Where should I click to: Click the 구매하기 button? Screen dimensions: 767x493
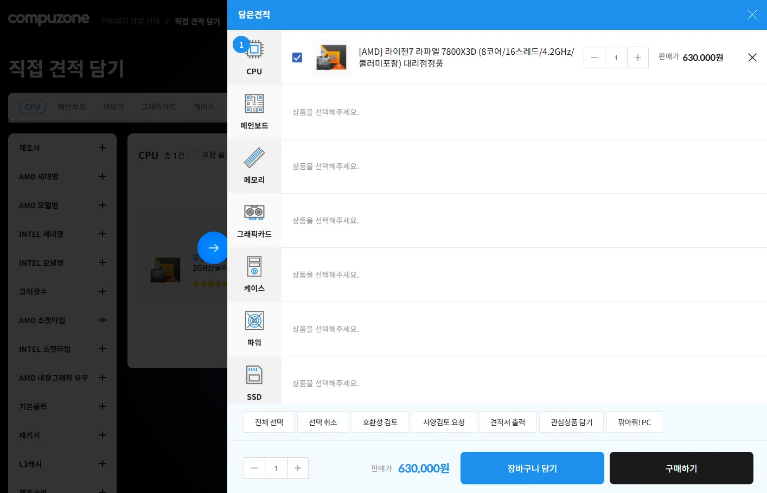(x=681, y=468)
